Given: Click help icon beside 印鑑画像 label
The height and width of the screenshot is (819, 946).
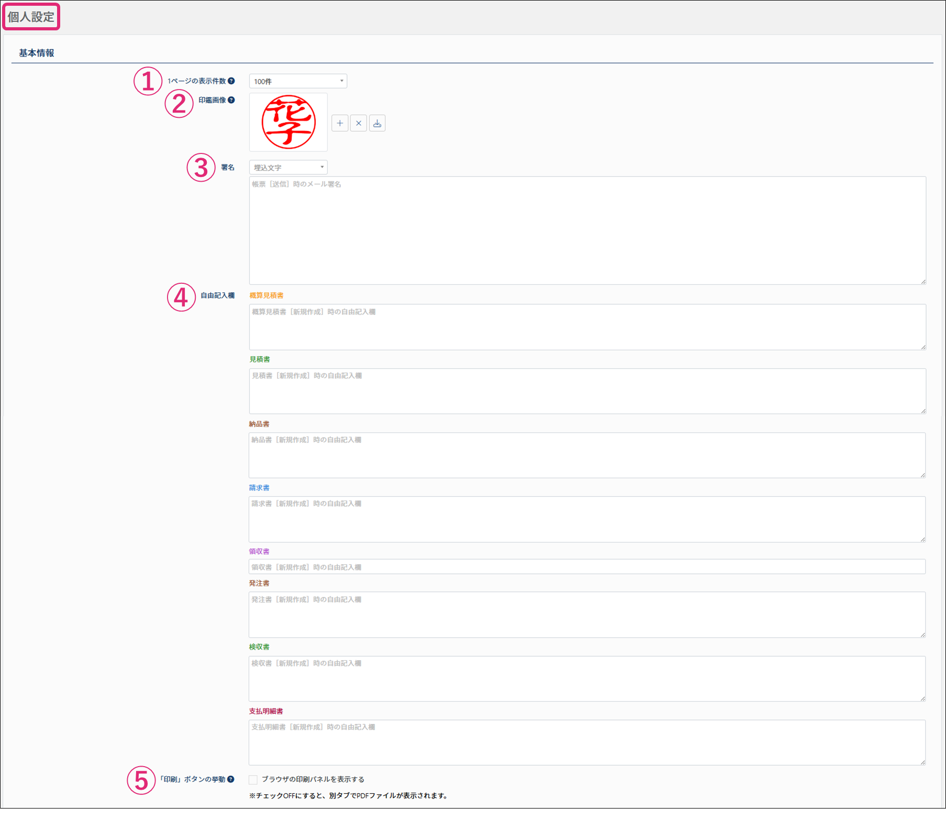Looking at the screenshot, I should pyautogui.click(x=231, y=100).
